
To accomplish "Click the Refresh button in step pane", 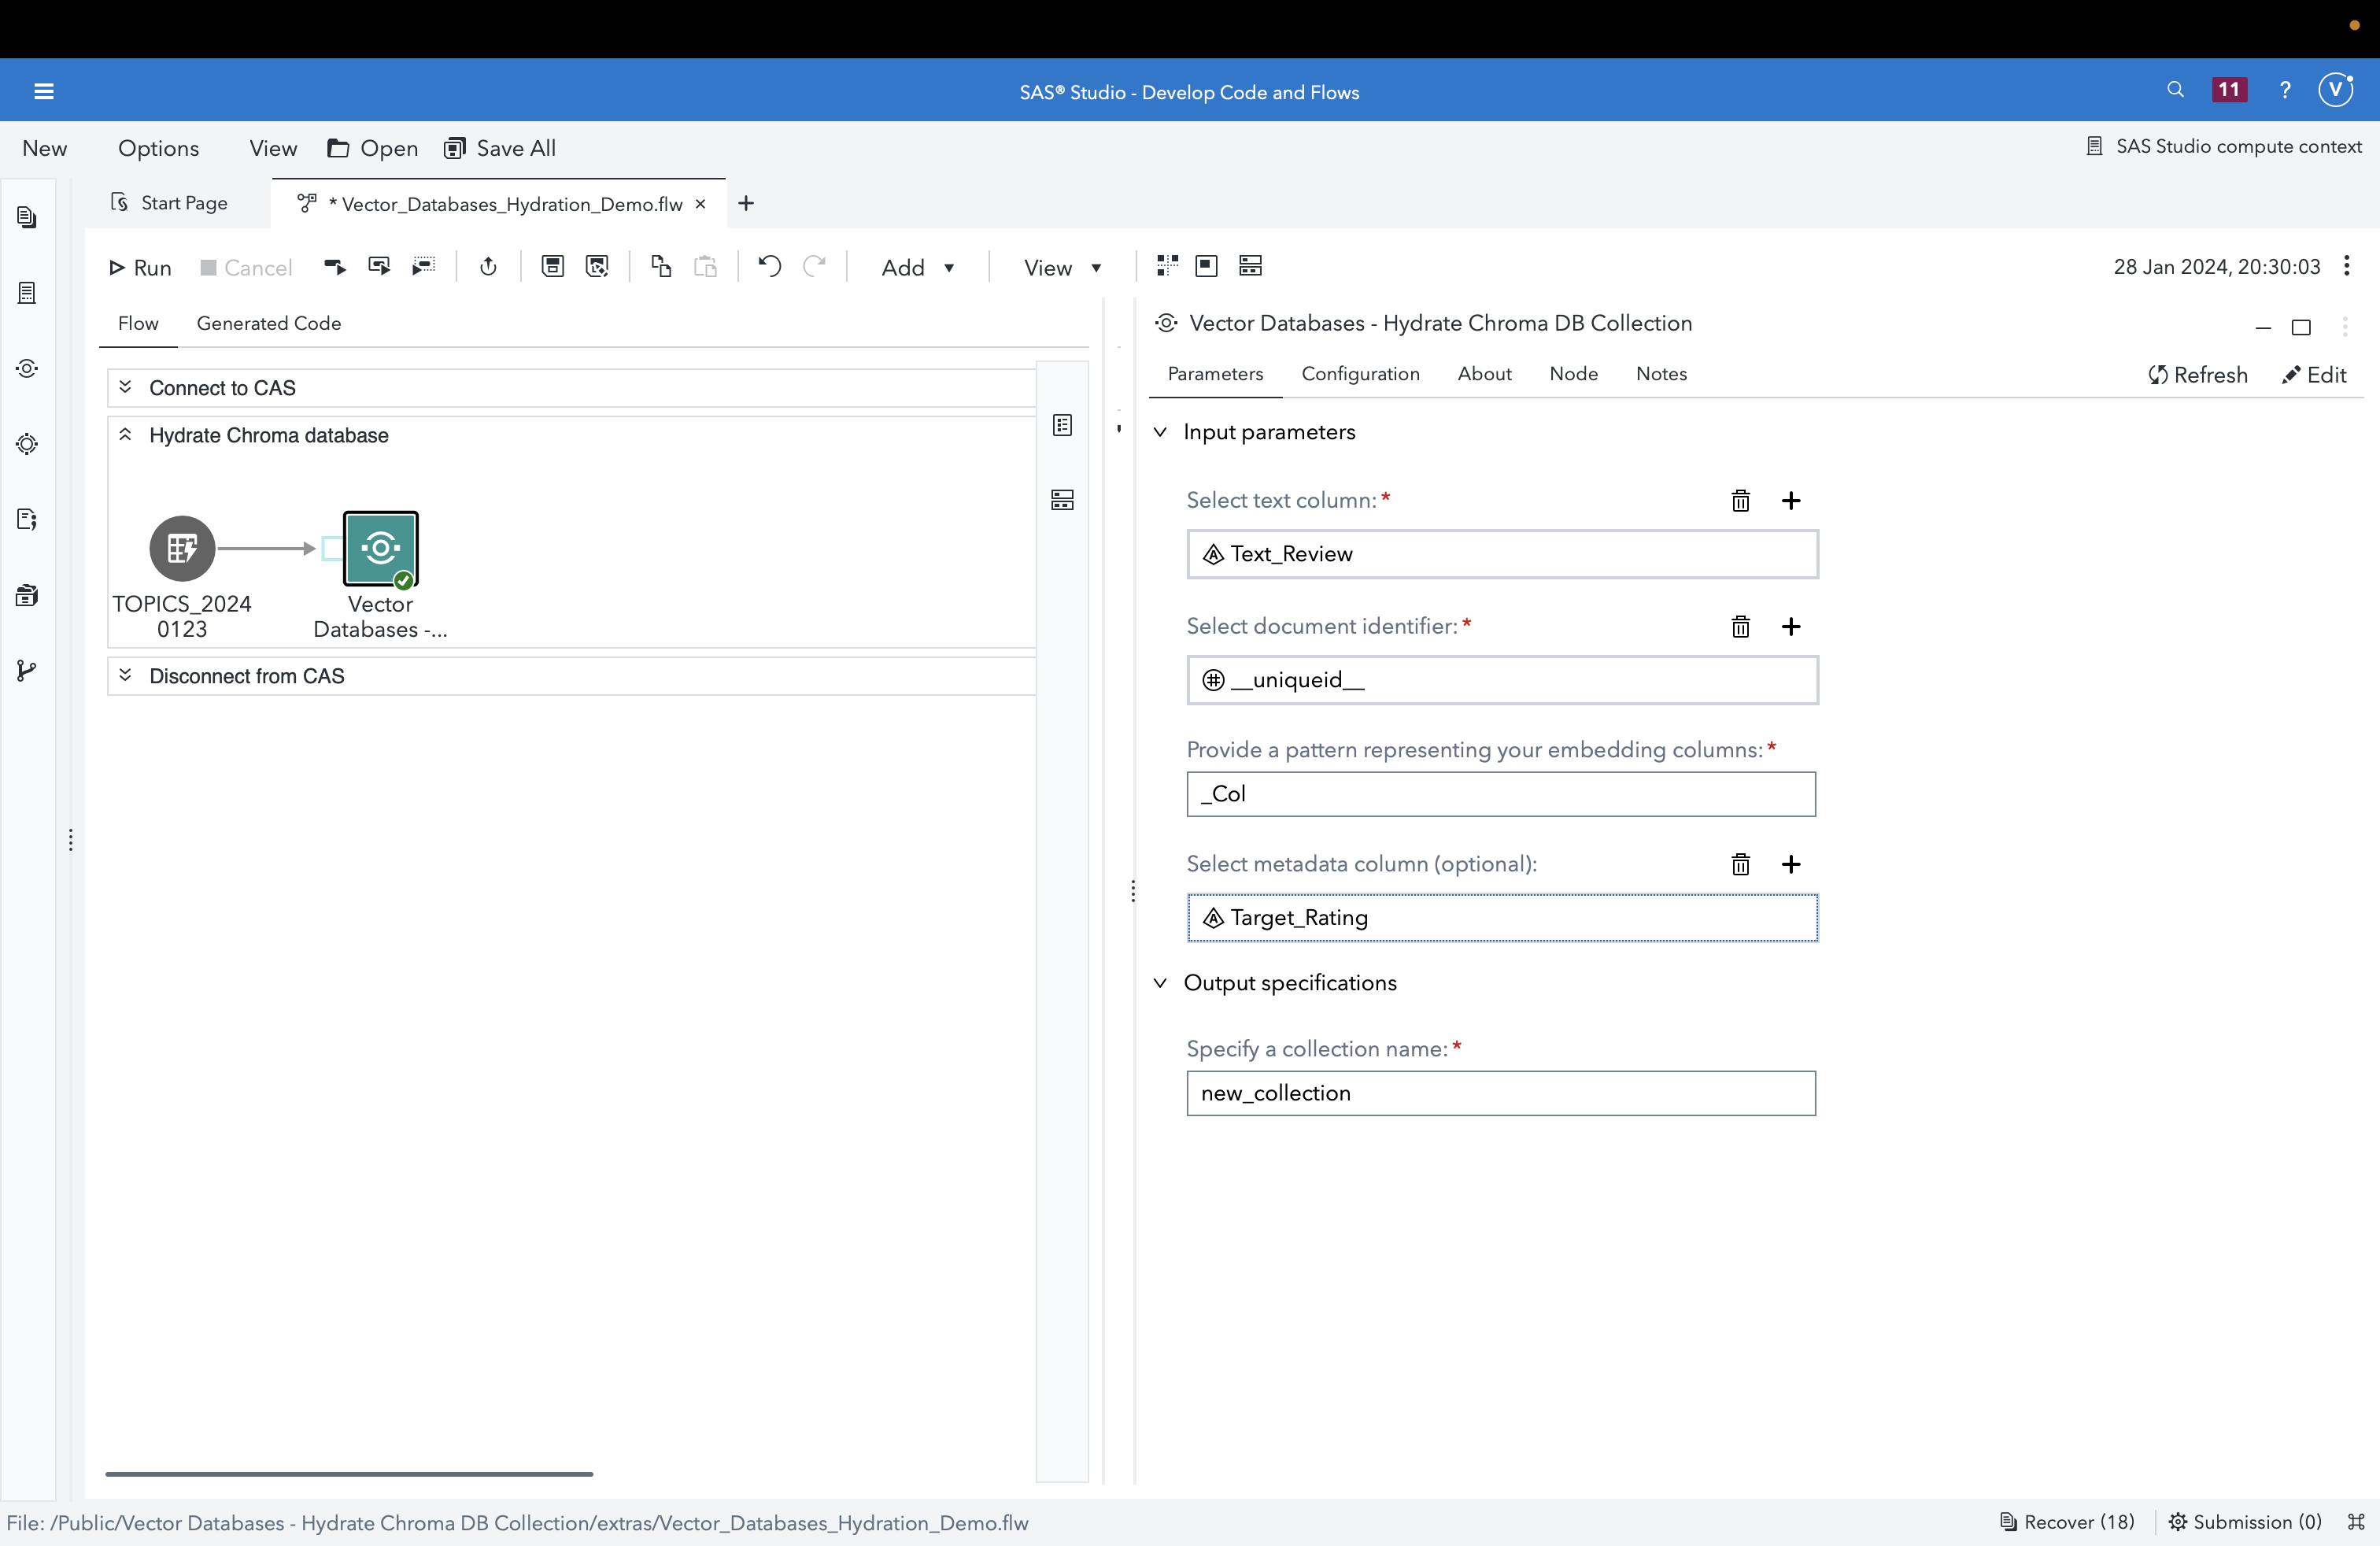I will pos(2198,375).
